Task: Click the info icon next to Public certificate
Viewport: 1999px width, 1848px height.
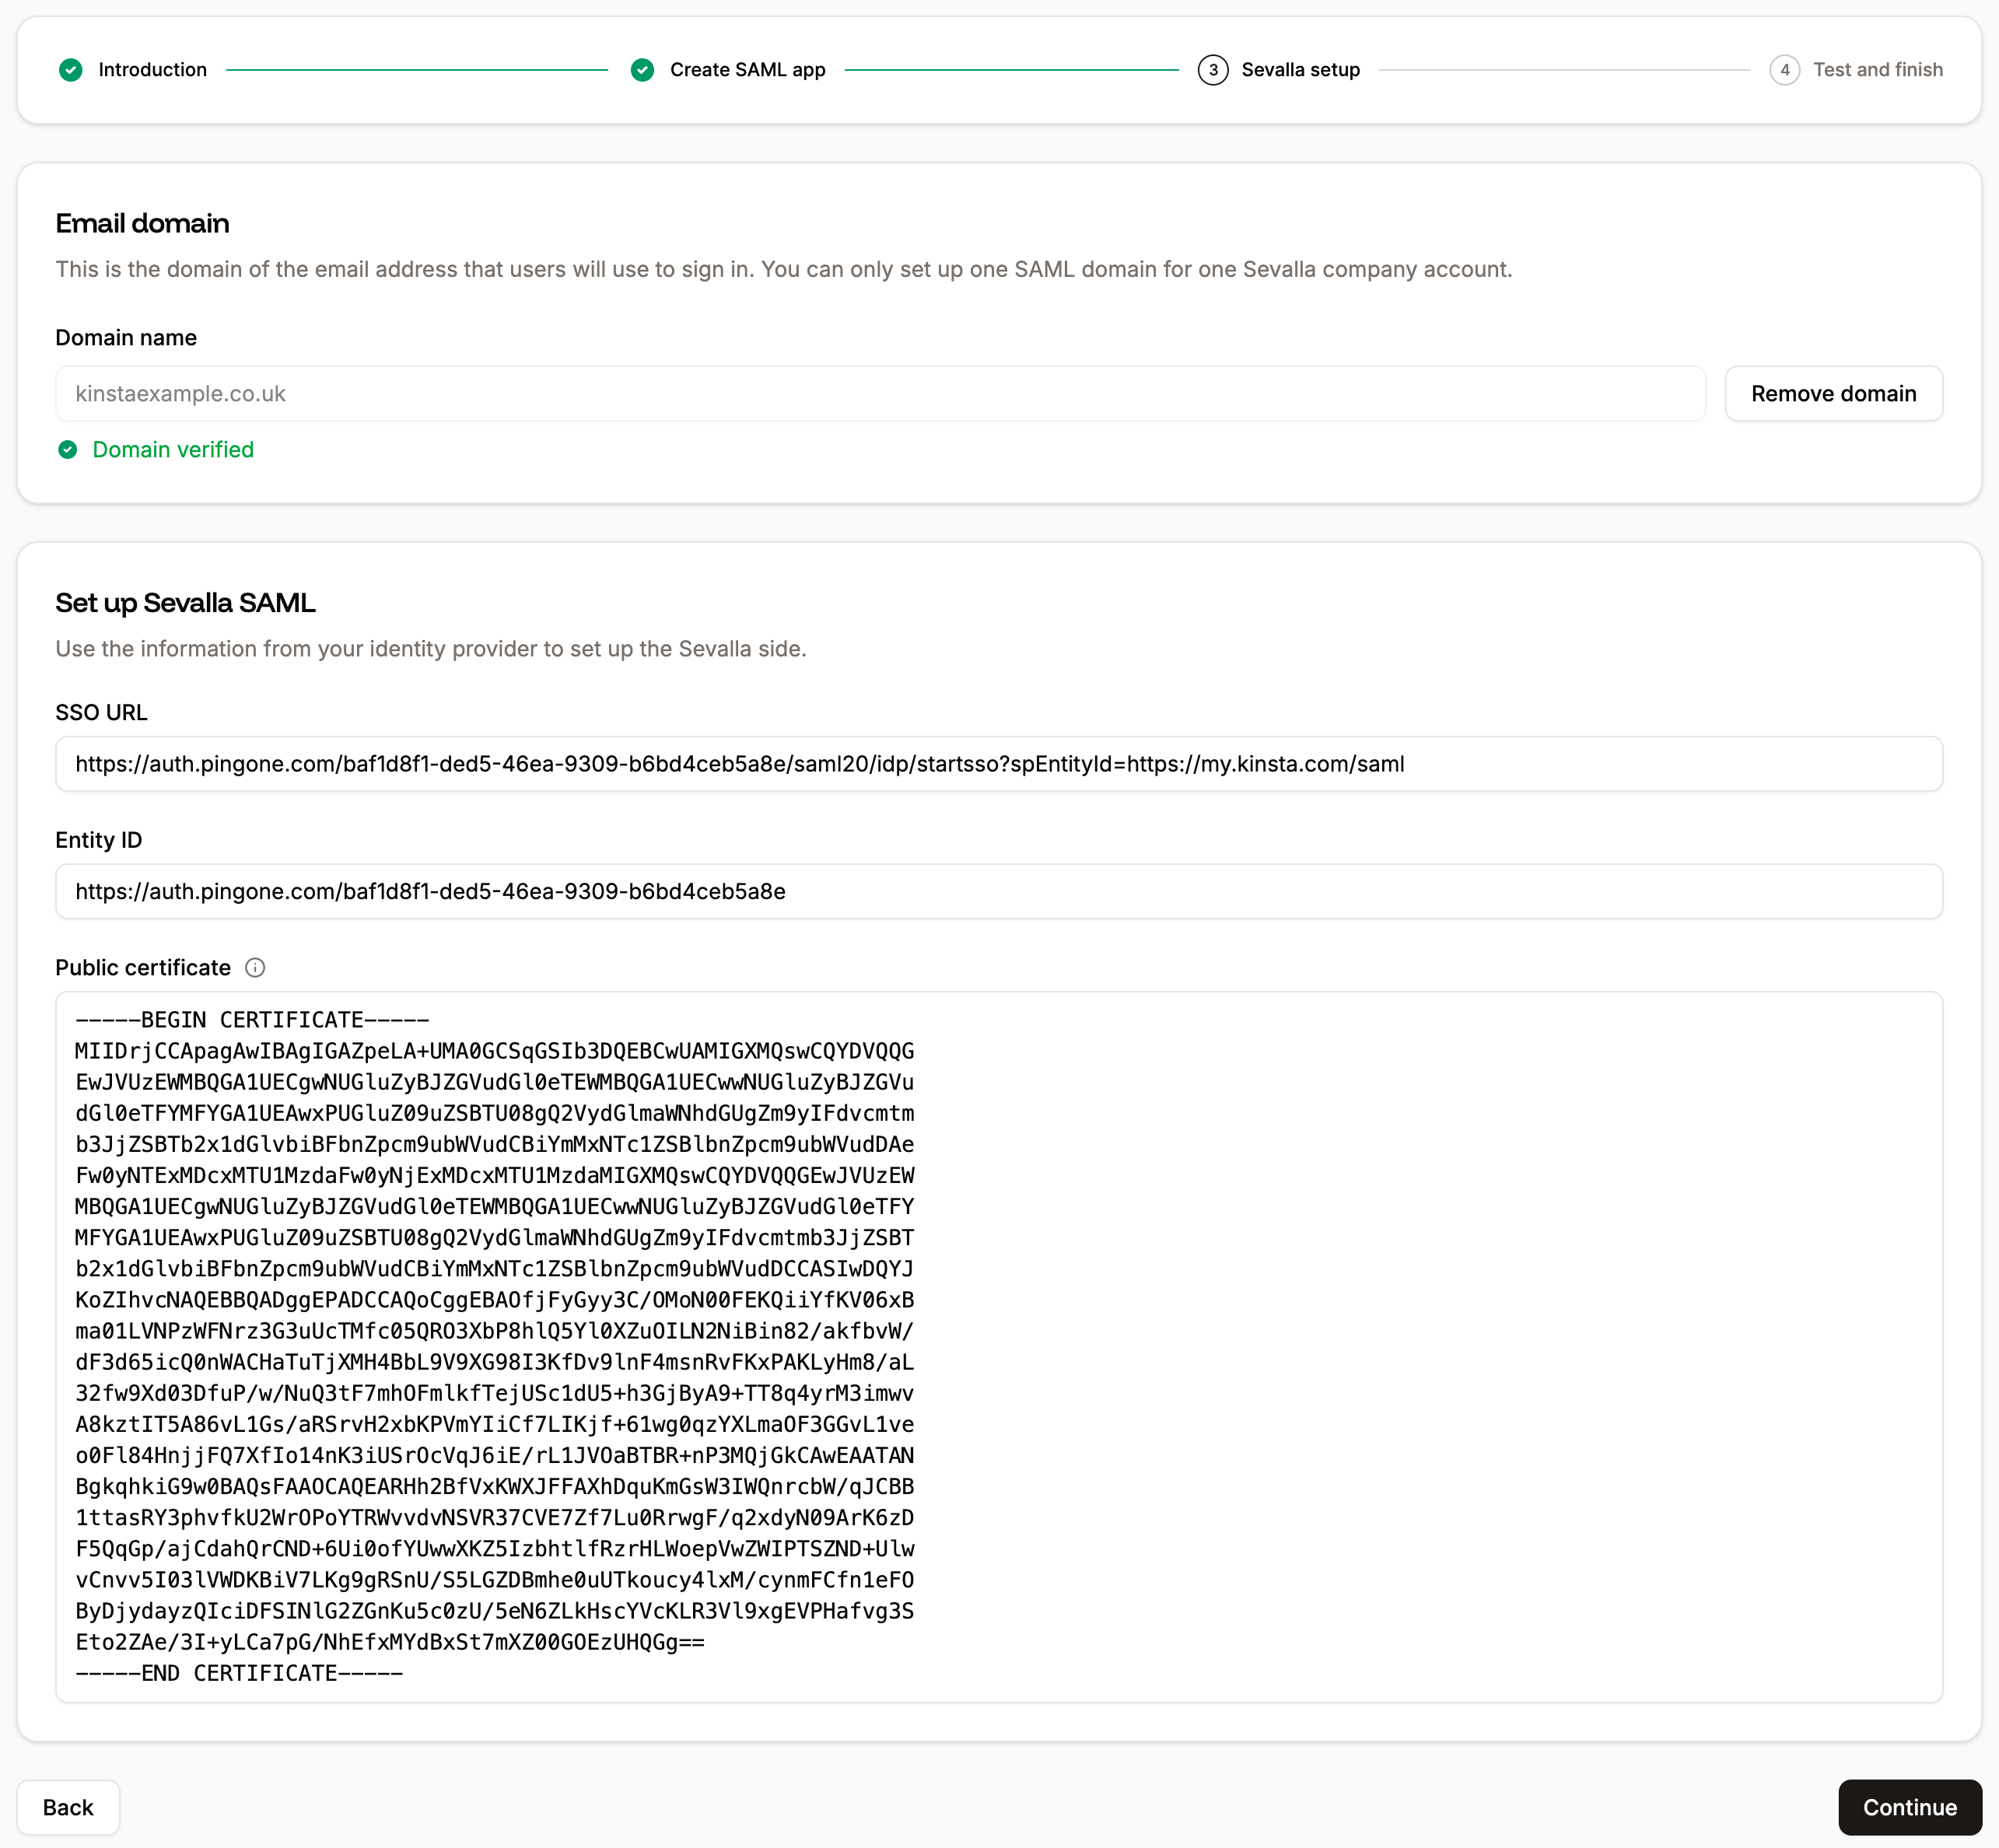Action: 255,967
